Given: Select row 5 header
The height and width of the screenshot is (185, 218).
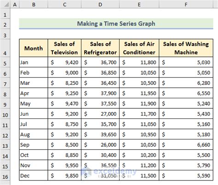Looking at the screenshot, I should [x=5, y=62].
